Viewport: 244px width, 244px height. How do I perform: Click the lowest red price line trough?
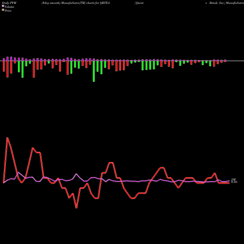tap(77, 208)
